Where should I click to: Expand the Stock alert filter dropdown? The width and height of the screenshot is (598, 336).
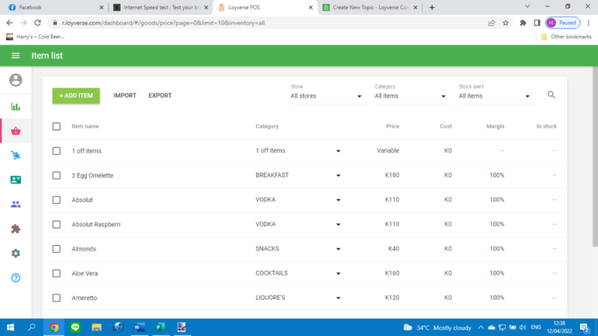[x=493, y=96]
